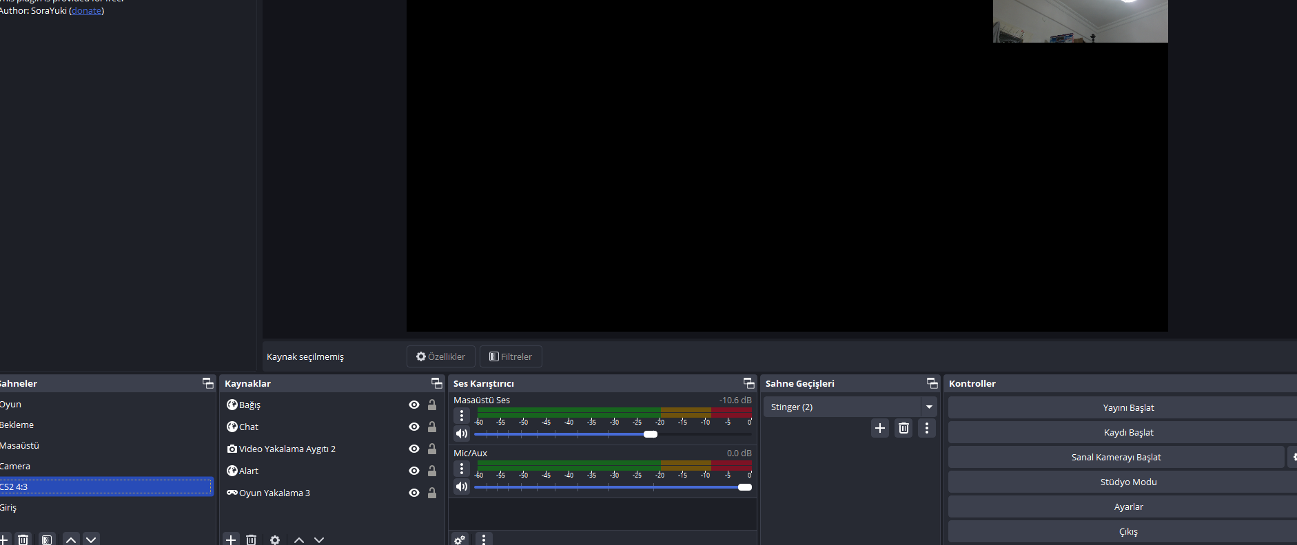This screenshot has width=1297, height=545.
Task: Follow the donate link
Action: pyautogui.click(x=87, y=10)
